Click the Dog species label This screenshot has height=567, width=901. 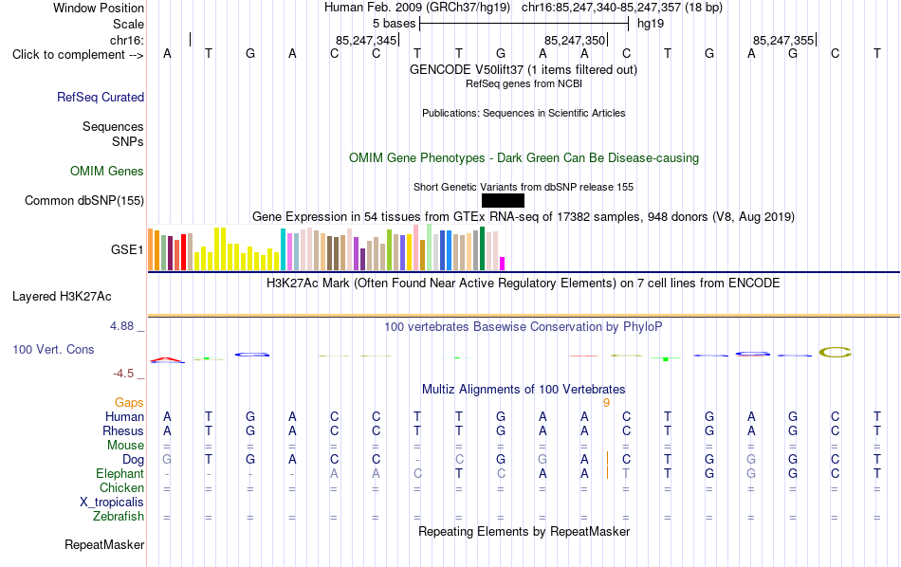point(134,460)
